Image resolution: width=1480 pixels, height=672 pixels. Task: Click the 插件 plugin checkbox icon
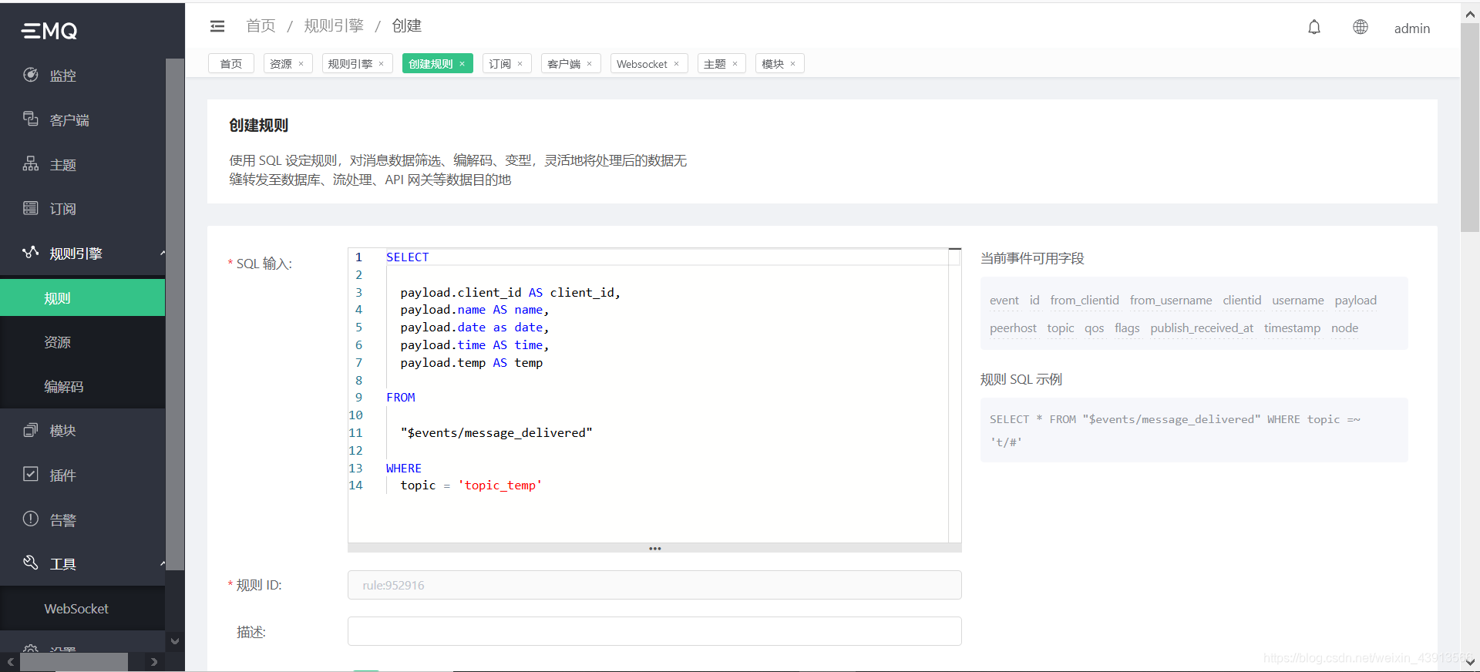point(31,474)
